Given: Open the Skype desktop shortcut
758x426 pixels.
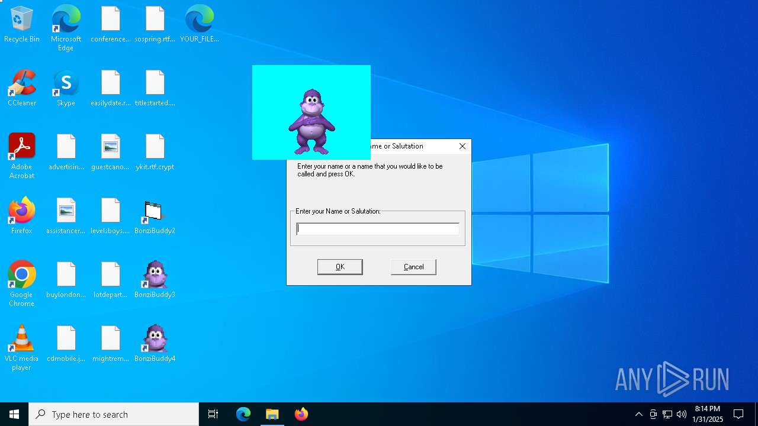Looking at the screenshot, I should point(66,89).
